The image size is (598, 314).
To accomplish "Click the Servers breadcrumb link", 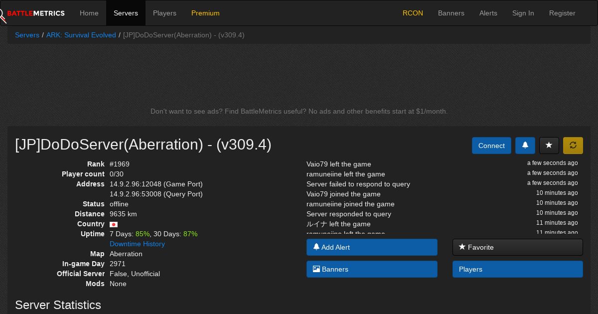I will click(27, 35).
